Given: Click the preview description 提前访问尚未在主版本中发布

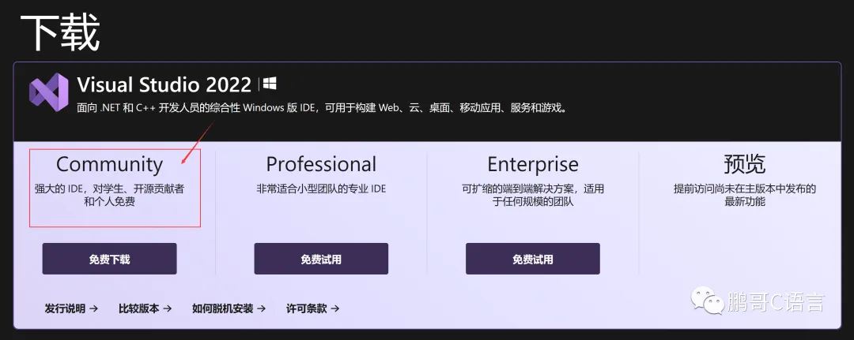Looking at the screenshot, I should coord(745,196).
